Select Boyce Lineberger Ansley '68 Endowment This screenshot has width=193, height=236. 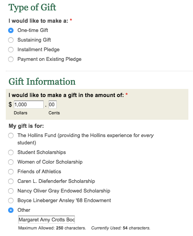coord(11,201)
